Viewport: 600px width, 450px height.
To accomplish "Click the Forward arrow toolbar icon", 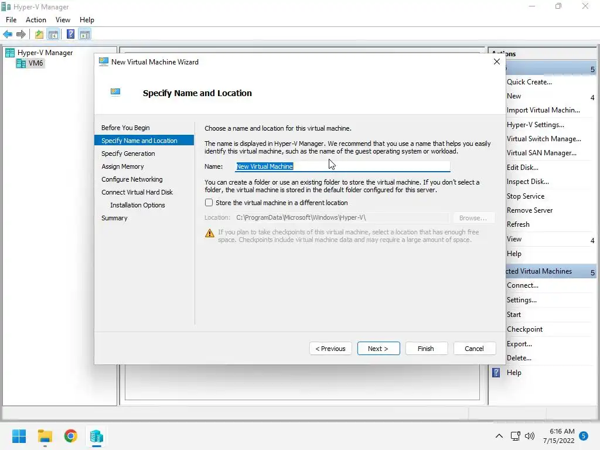I will point(21,35).
